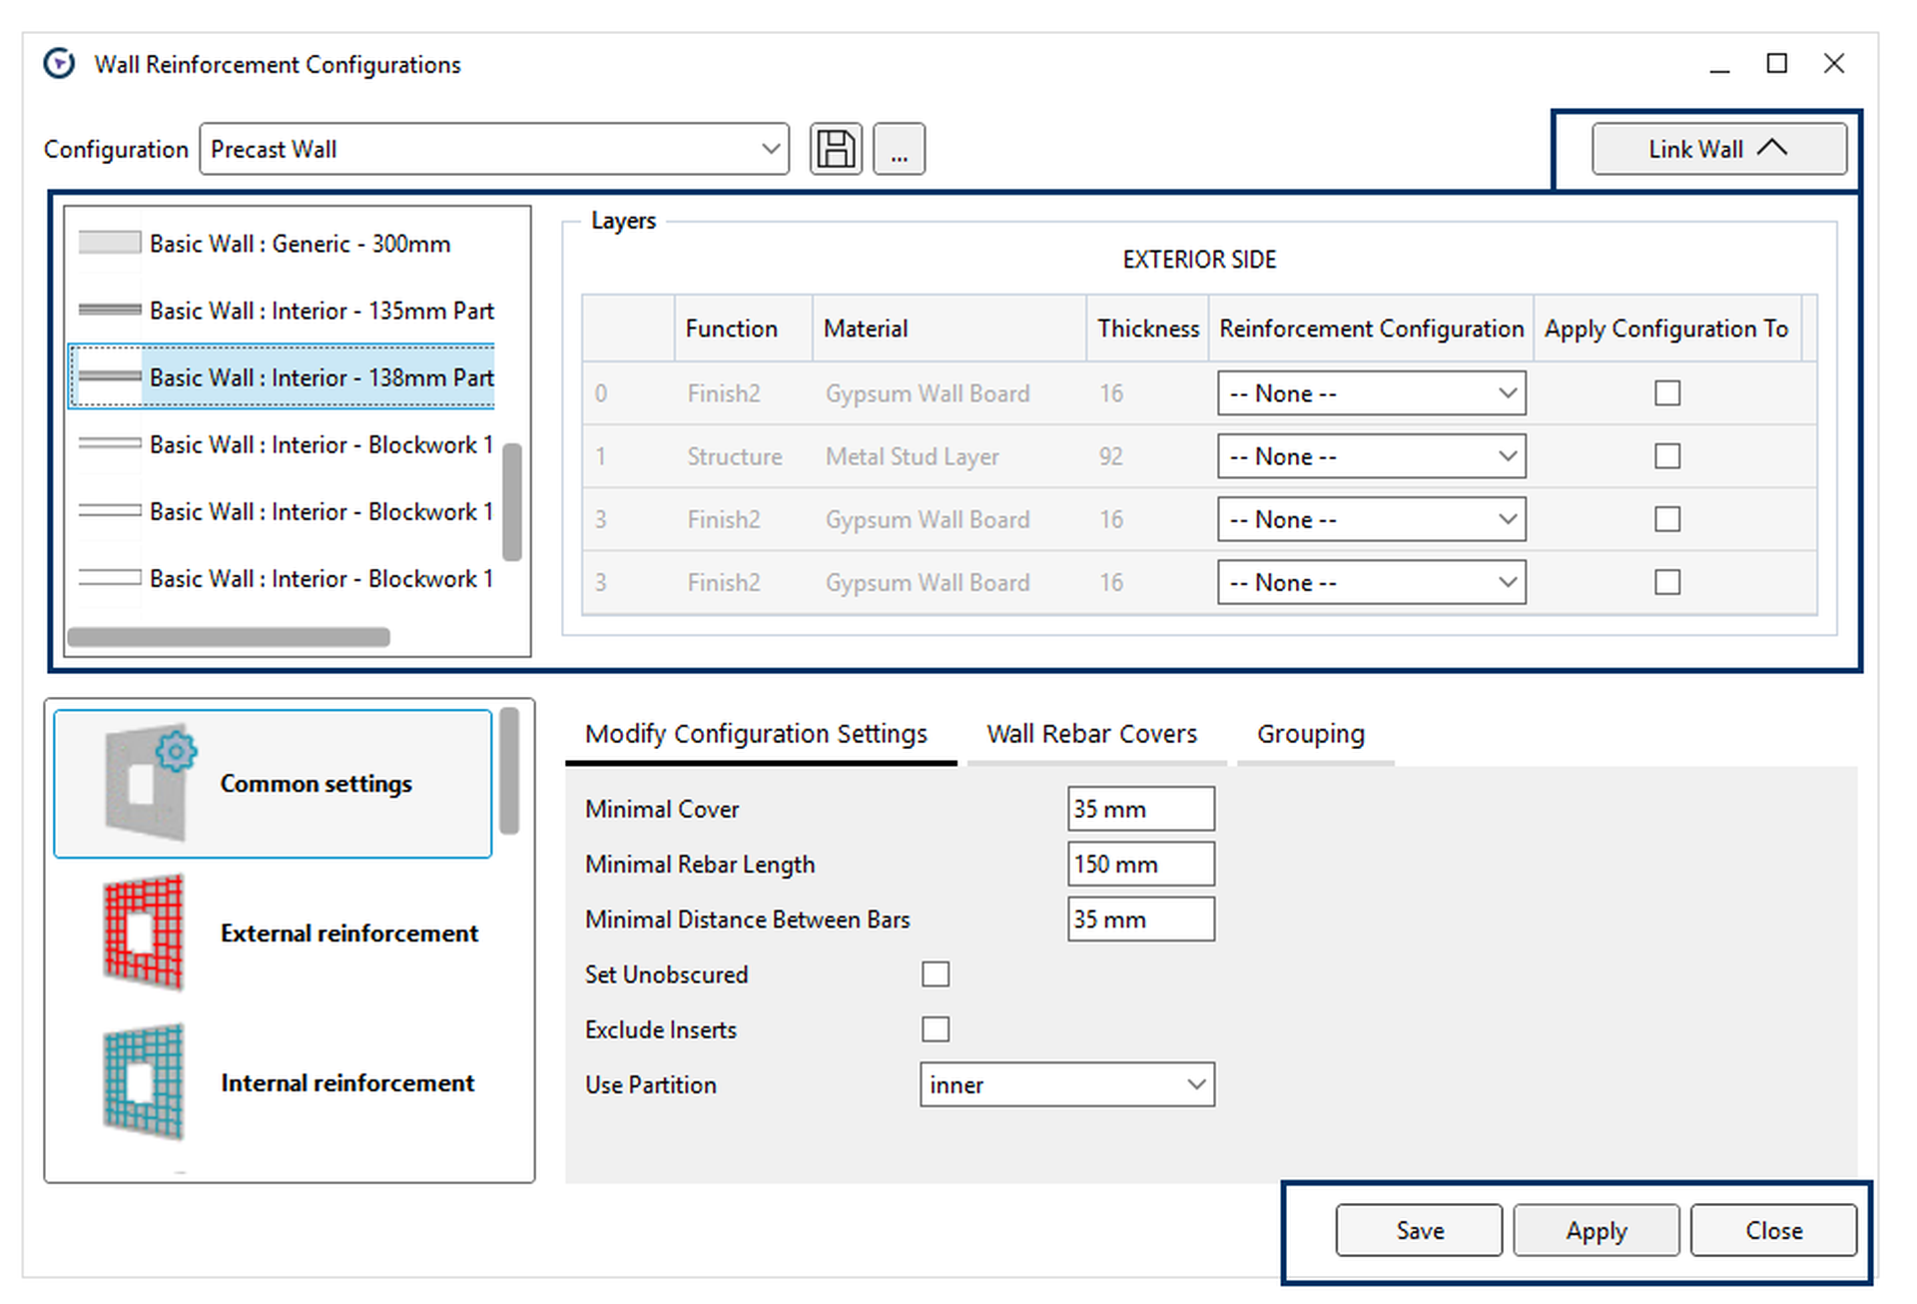Enable Set Unobscured checkbox
Screen dimensions: 1917x1304
[935, 974]
